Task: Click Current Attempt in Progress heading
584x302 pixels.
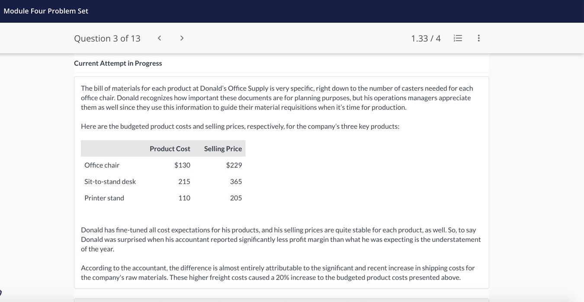Action: pos(118,63)
